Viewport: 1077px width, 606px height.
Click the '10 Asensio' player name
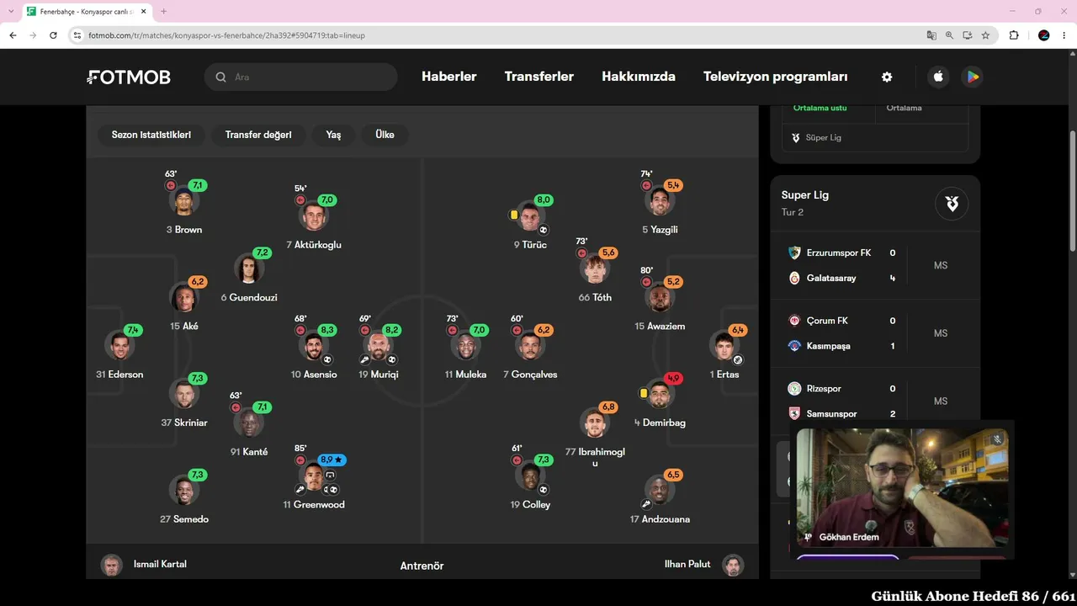pos(314,375)
